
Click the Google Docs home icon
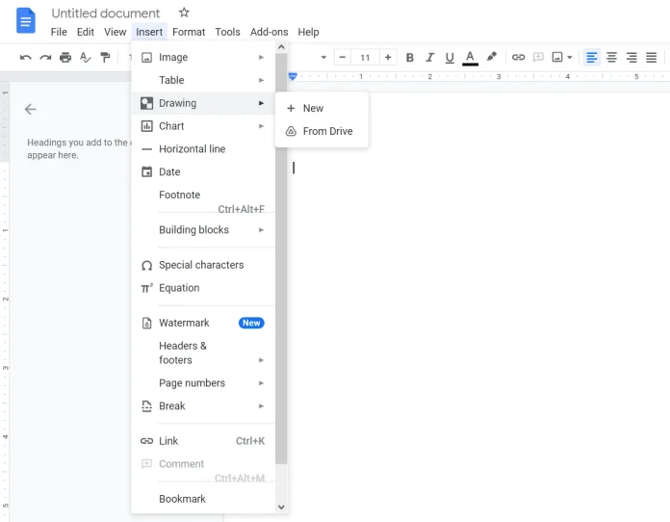pyautogui.click(x=26, y=20)
